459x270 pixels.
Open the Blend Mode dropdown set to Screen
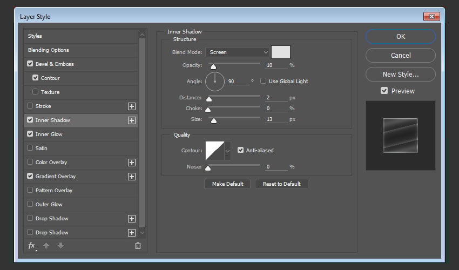237,52
